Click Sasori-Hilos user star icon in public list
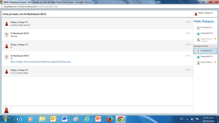Viewport: 219px width, 123px height. 215,39
